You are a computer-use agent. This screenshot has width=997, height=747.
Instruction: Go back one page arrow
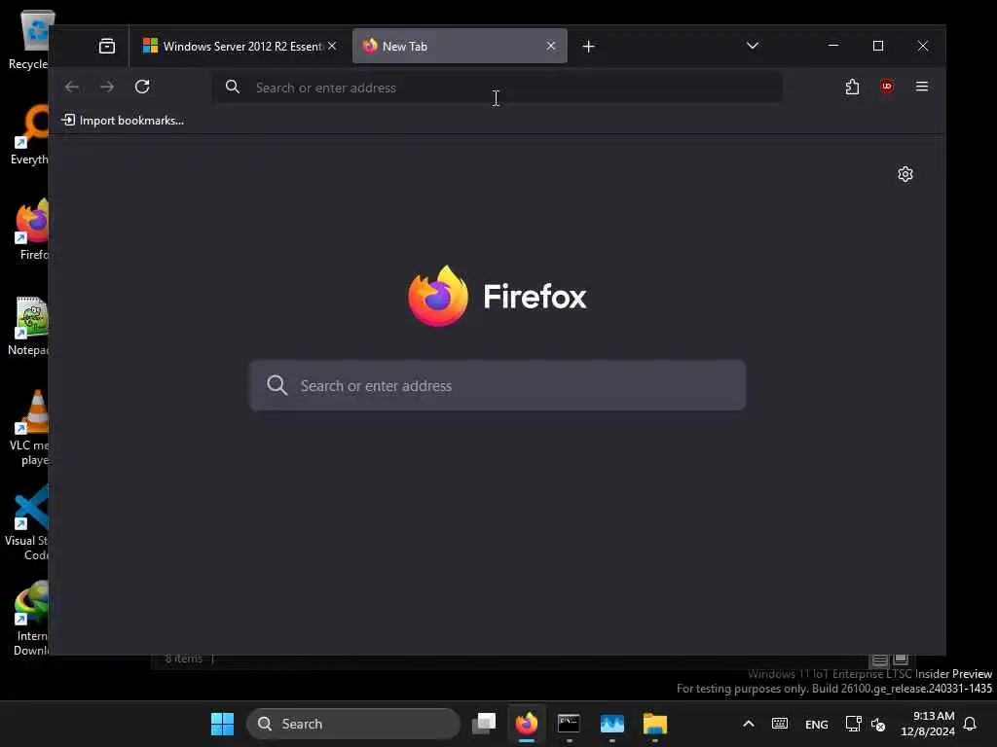[72, 87]
